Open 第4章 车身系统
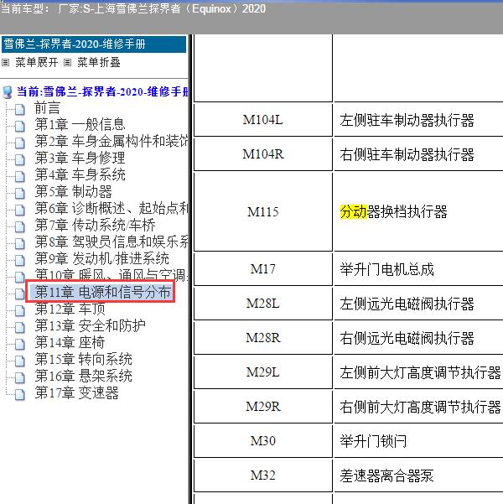 point(80,174)
